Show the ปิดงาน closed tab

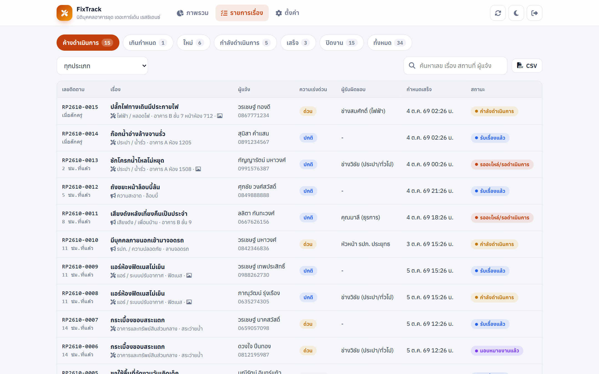coord(342,43)
